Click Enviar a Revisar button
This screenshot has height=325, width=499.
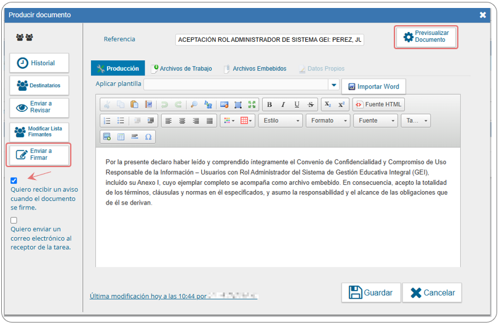(x=39, y=108)
